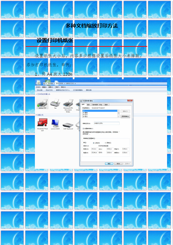Open the File menu in Explorer
This screenshot has width=173, height=245.
[38, 87]
